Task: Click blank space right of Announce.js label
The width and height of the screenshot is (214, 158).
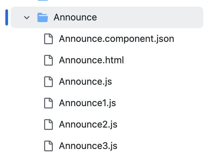Action: tap(157, 82)
